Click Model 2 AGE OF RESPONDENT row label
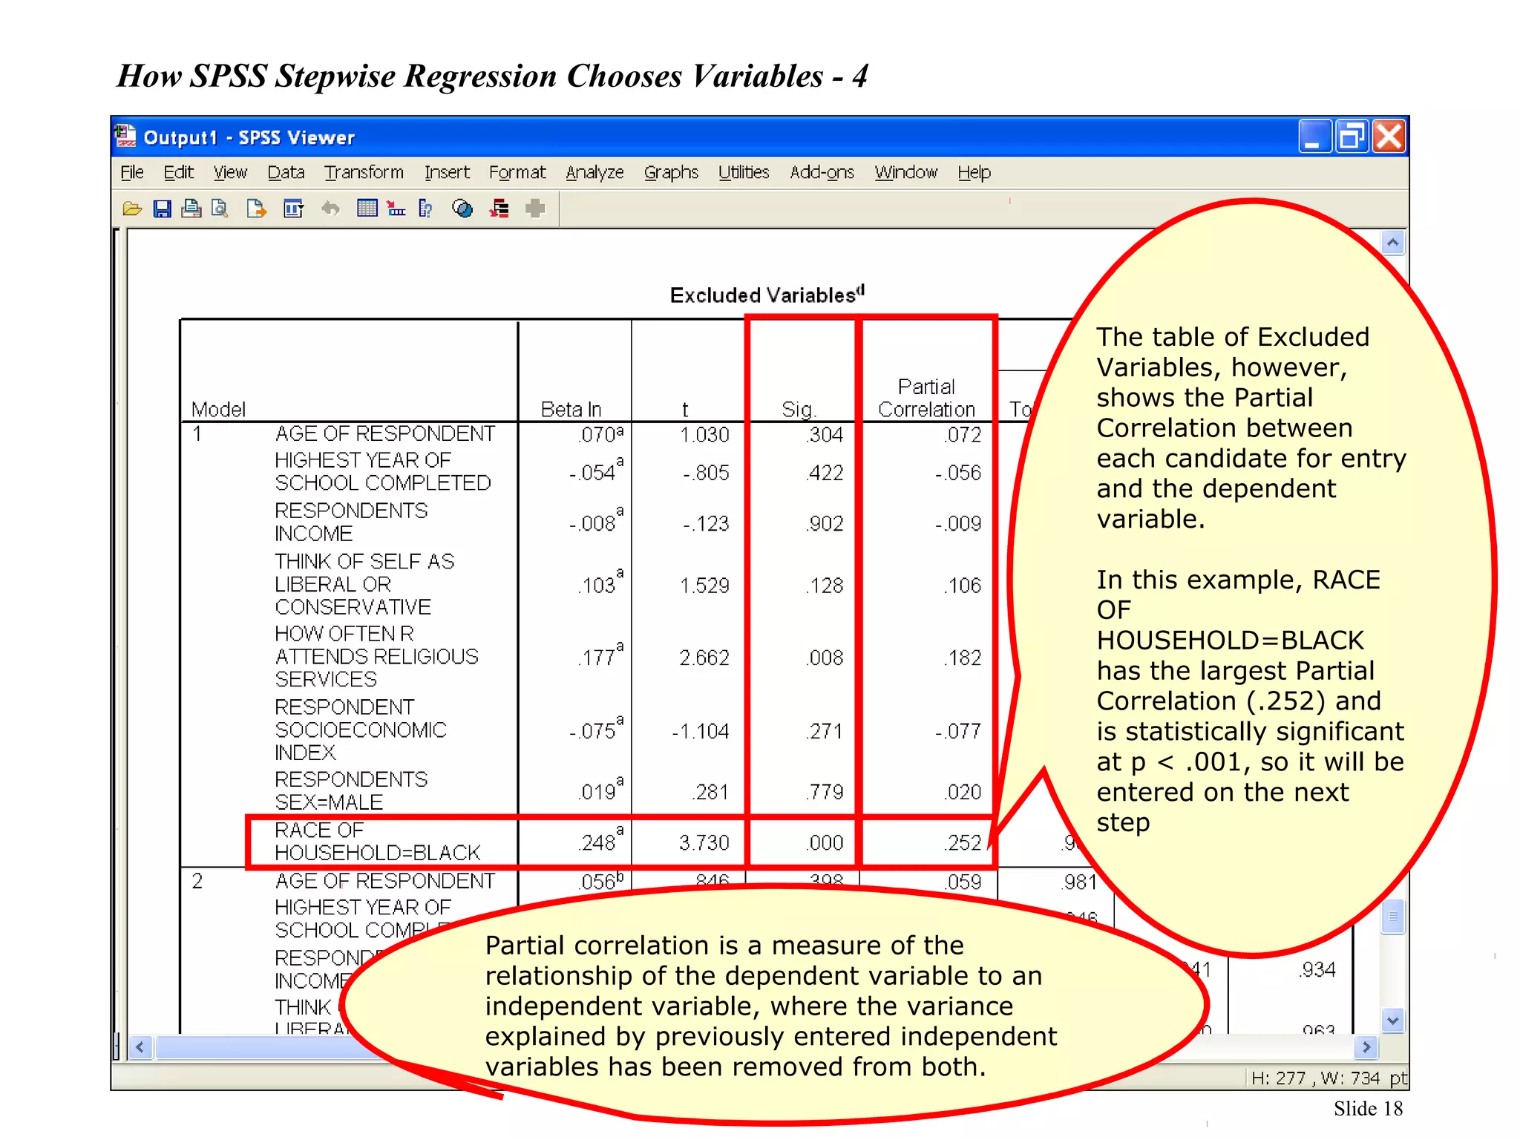This screenshot has width=1520, height=1140. [384, 881]
